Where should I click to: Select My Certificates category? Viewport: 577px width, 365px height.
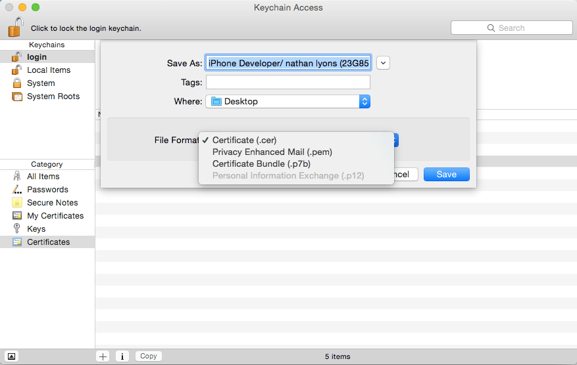47,215
